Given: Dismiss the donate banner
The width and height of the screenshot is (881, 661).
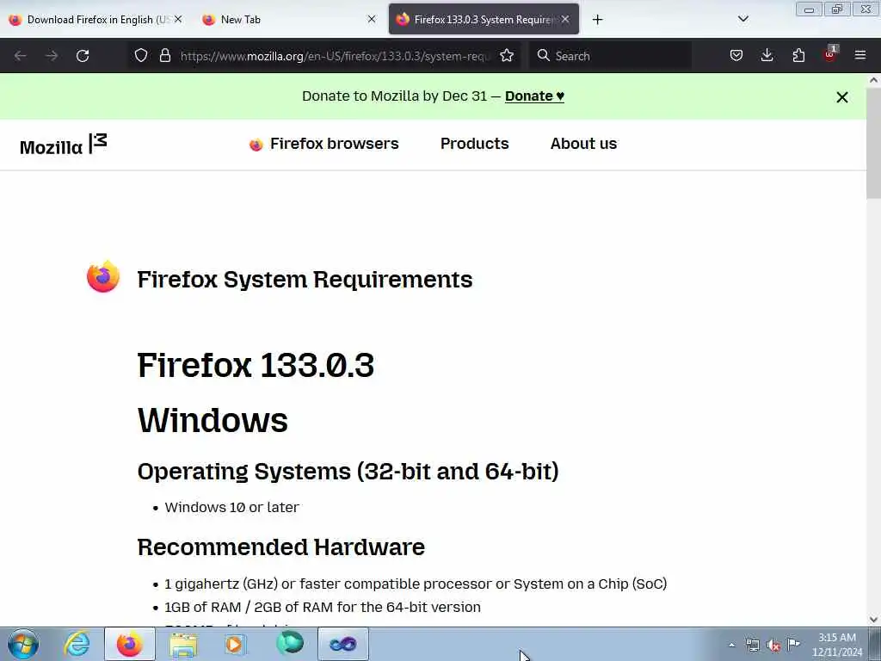Looking at the screenshot, I should pos(841,97).
